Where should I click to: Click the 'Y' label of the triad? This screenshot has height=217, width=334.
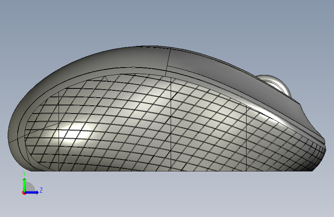click(x=24, y=174)
